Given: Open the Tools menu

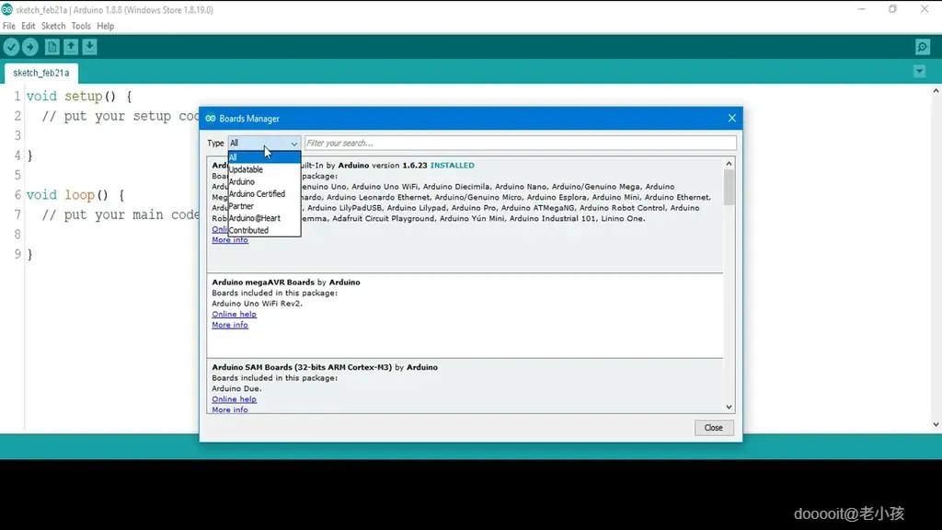Looking at the screenshot, I should 81,26.
